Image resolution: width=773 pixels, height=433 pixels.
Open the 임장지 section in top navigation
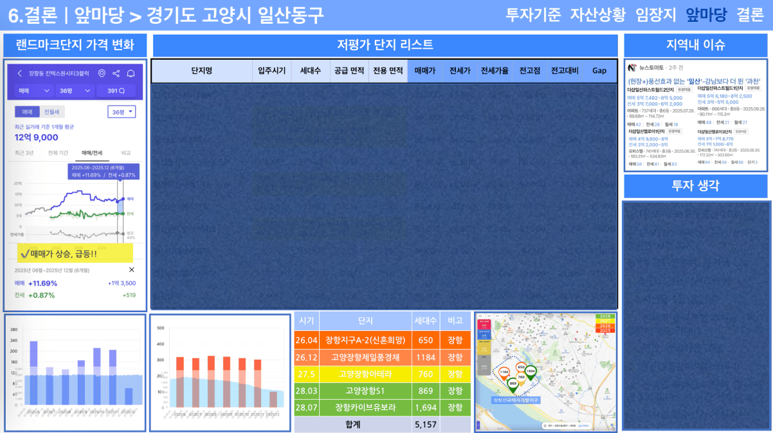[655, 15]
